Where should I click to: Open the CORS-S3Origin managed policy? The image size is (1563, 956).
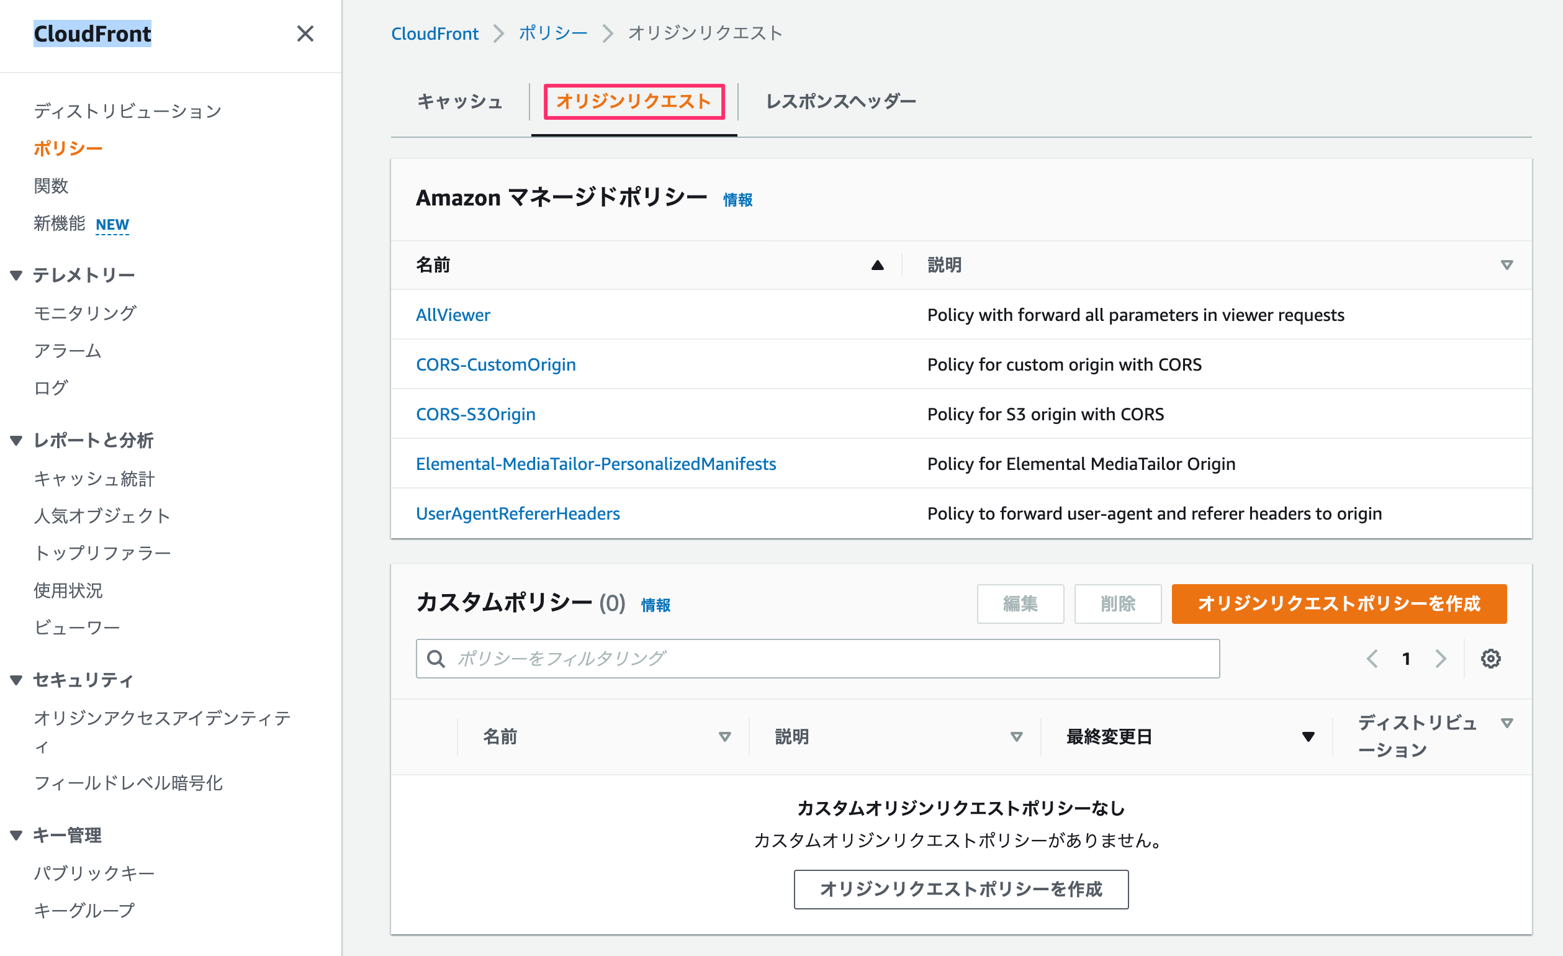[475, 413]
